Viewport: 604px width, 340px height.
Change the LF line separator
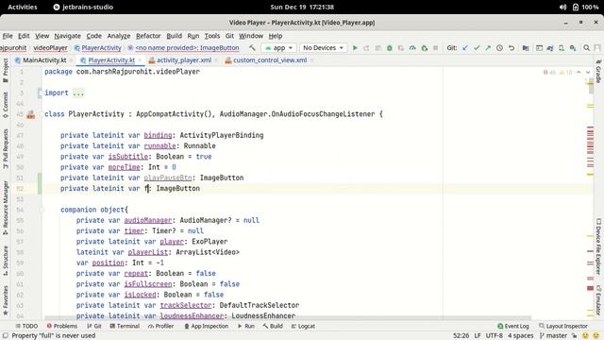(x=478, y=336)
